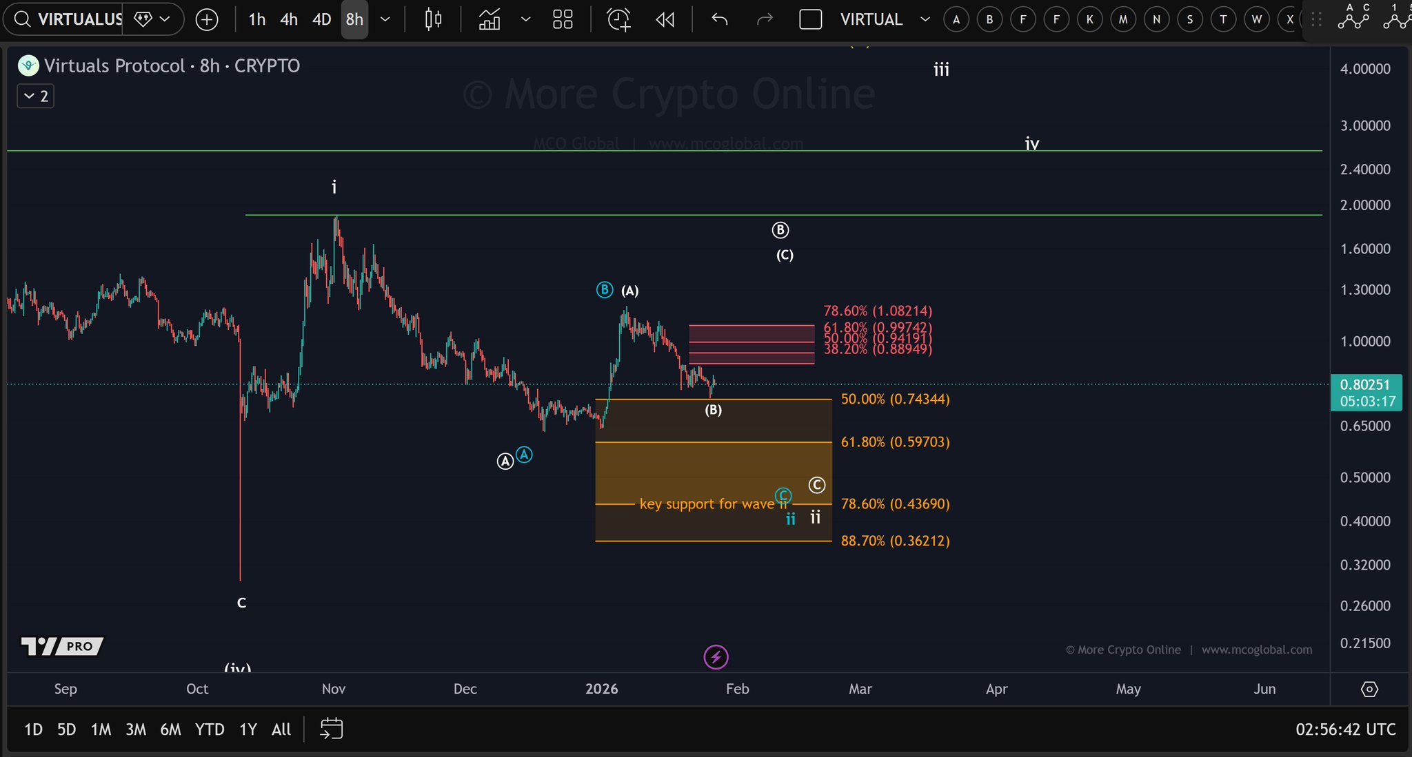
Task: Start bar replay with rewind icon
Action: click(x=665, y=19)
